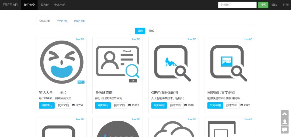Open the GIF色情图像识别 title
This screenshot has width=291, height=137.
[164, 93]
